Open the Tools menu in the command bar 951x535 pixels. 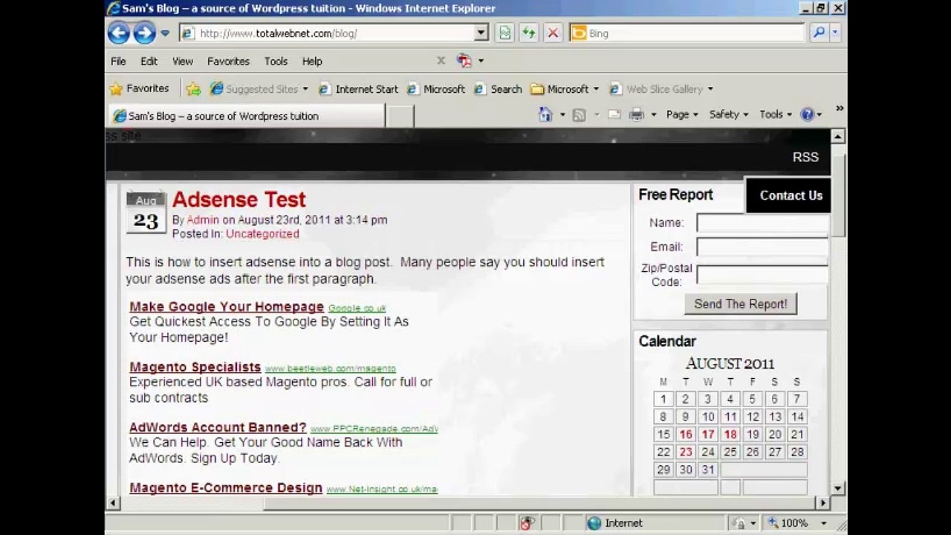pyautogui.click(x=776, y=114)
